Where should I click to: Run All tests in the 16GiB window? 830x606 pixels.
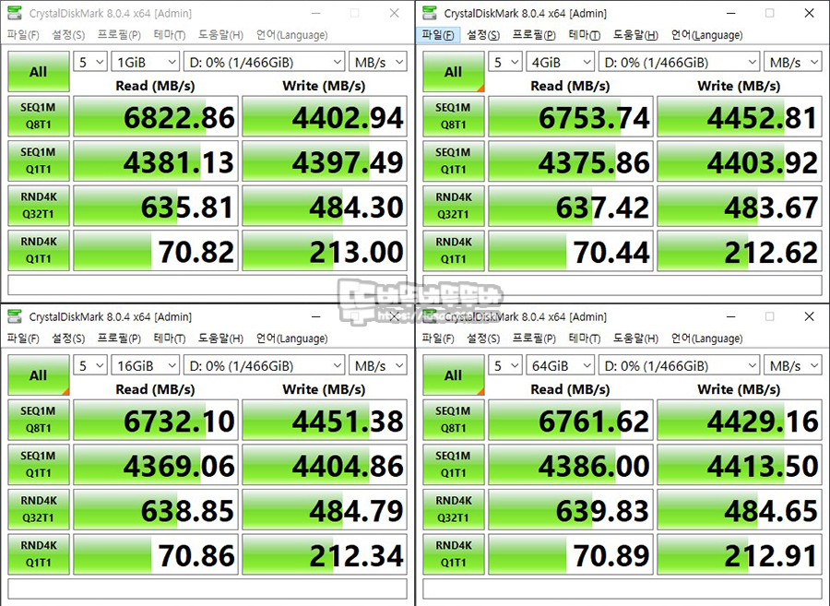[x=38, y=374]
